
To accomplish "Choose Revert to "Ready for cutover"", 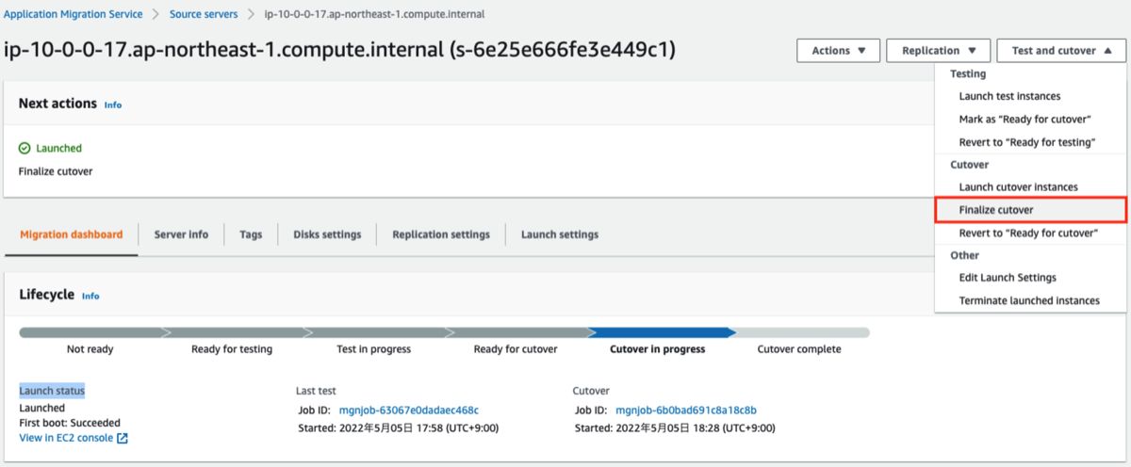I will click(1028, 233).
